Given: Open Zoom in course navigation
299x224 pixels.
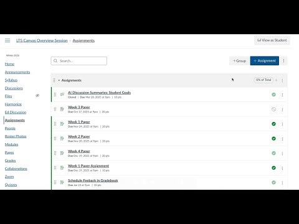Looking at the screenshot, I should (x=9, y=177).
